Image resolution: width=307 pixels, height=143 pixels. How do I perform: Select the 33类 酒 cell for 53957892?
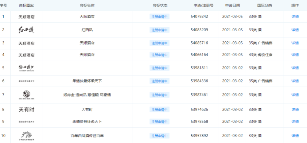tap(255, 136)
